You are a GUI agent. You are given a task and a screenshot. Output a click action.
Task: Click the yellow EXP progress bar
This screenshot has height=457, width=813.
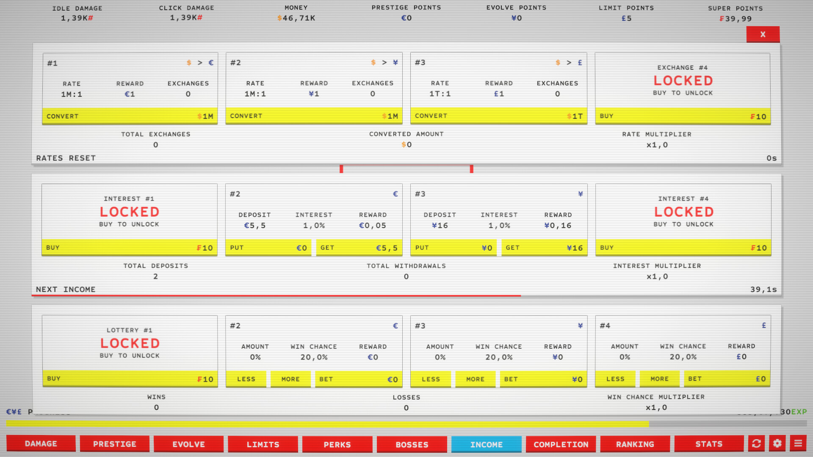click(x=327, y=424)
